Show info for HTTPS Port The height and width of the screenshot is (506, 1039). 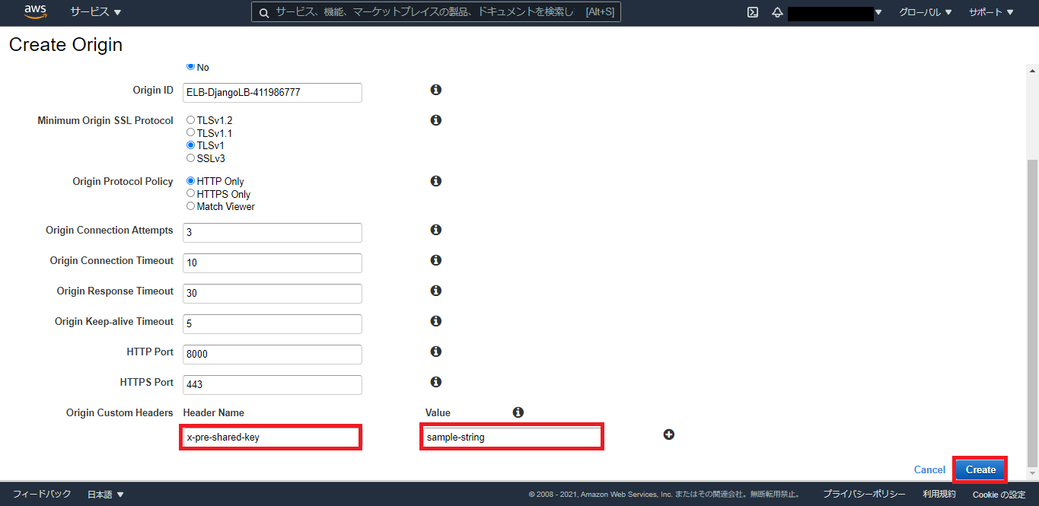coord(436,382)
